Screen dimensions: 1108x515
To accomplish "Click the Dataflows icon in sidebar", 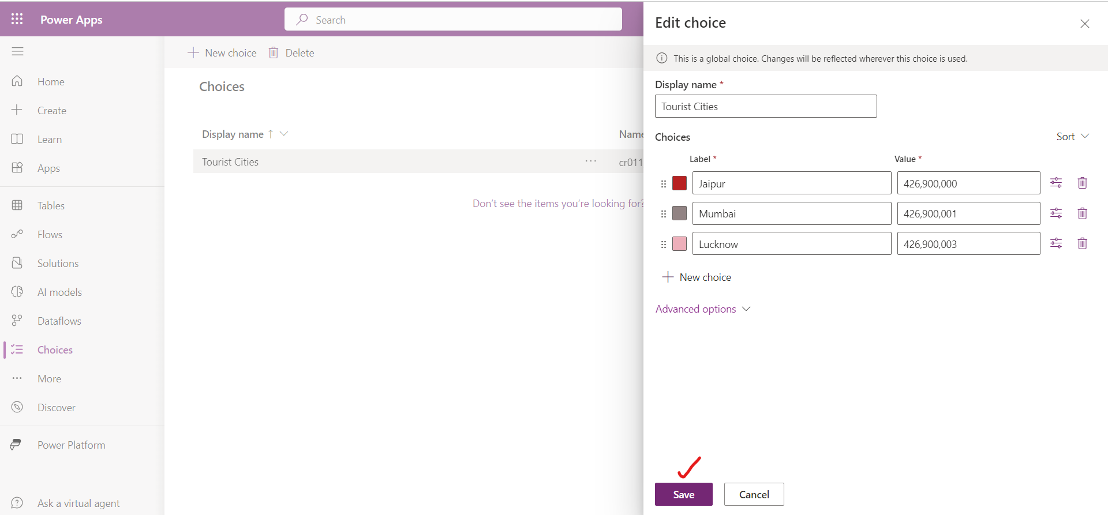I will (x=17, y=320).
